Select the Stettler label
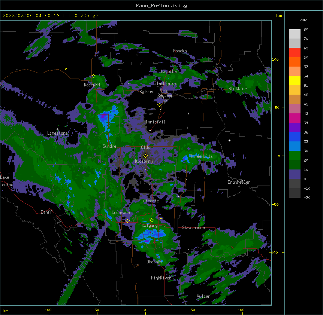Screen dimensions: 323x315 point(238,89)
